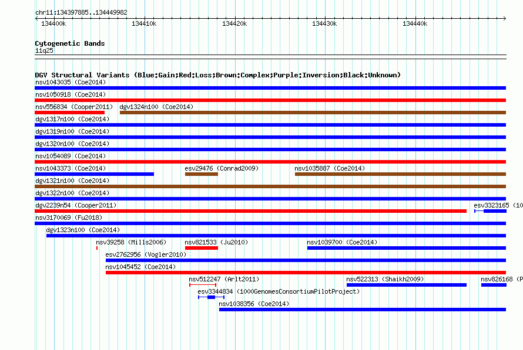The height and width of the screenshot is (350, 523).
Task: Click the 134440k ruler label
Action: tap(415, 23)
